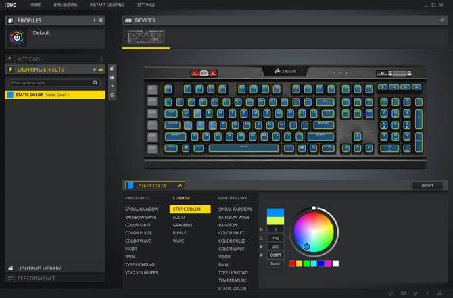Click the save-to-library folder icon beside effects list
This screenshot has height=298, width=453.
tap(112, 78)
